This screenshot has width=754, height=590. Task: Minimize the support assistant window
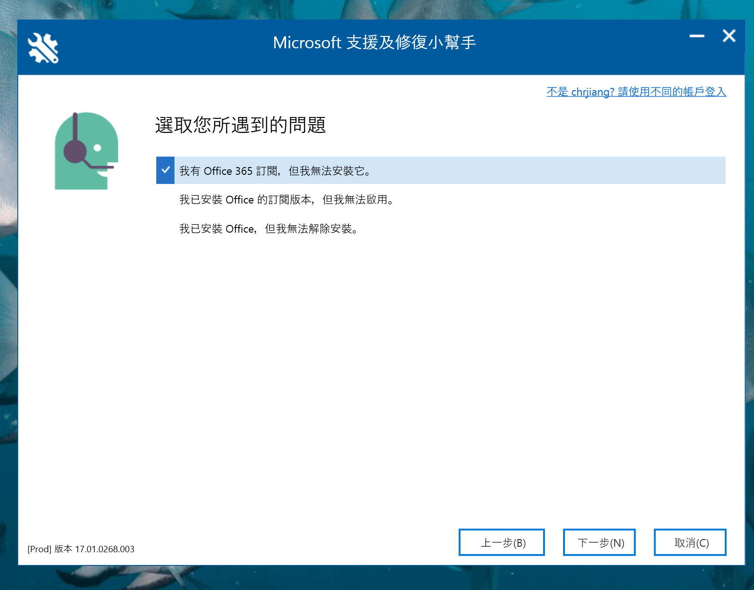pyautogui.click(x=697, y=36)
